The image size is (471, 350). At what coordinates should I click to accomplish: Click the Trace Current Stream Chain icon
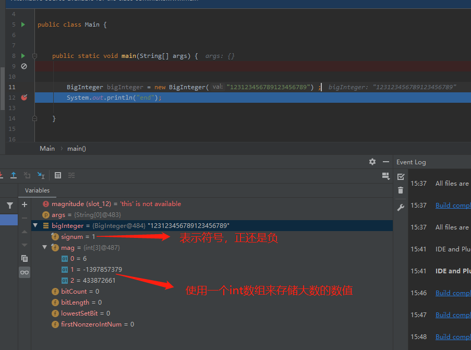pos(71,175)
